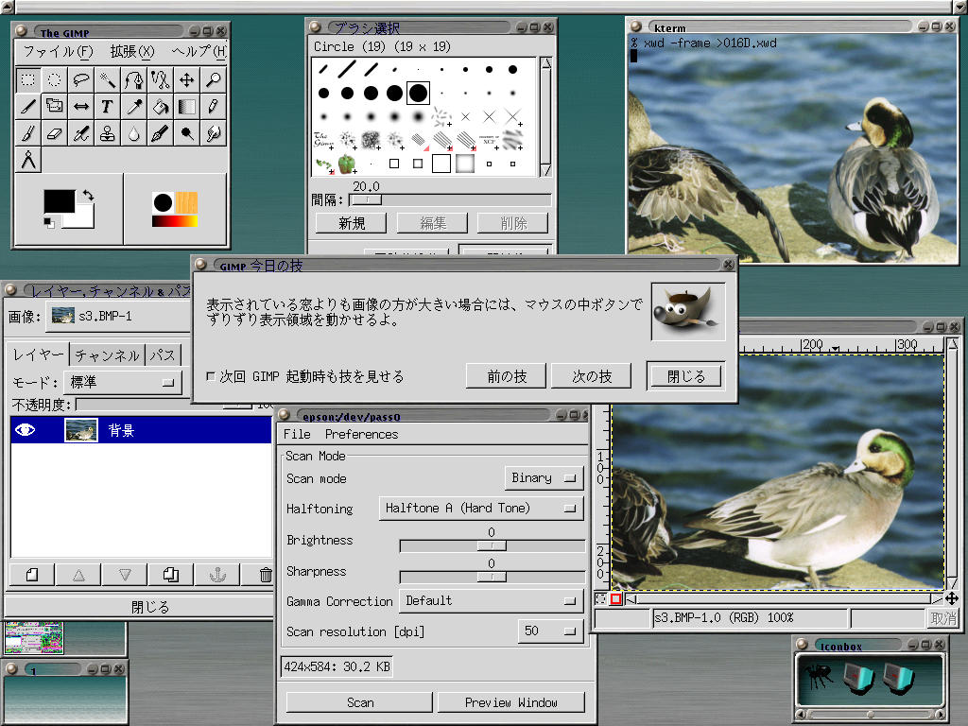This screenshot has width=968, height=726.
Task: Open the layer mode 標準 dropdown
Action: point(124,383)
